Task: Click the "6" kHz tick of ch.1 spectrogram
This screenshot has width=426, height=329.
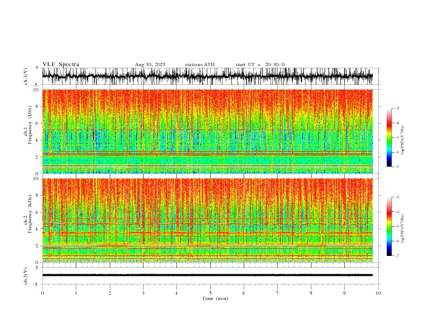Action: 38,123
